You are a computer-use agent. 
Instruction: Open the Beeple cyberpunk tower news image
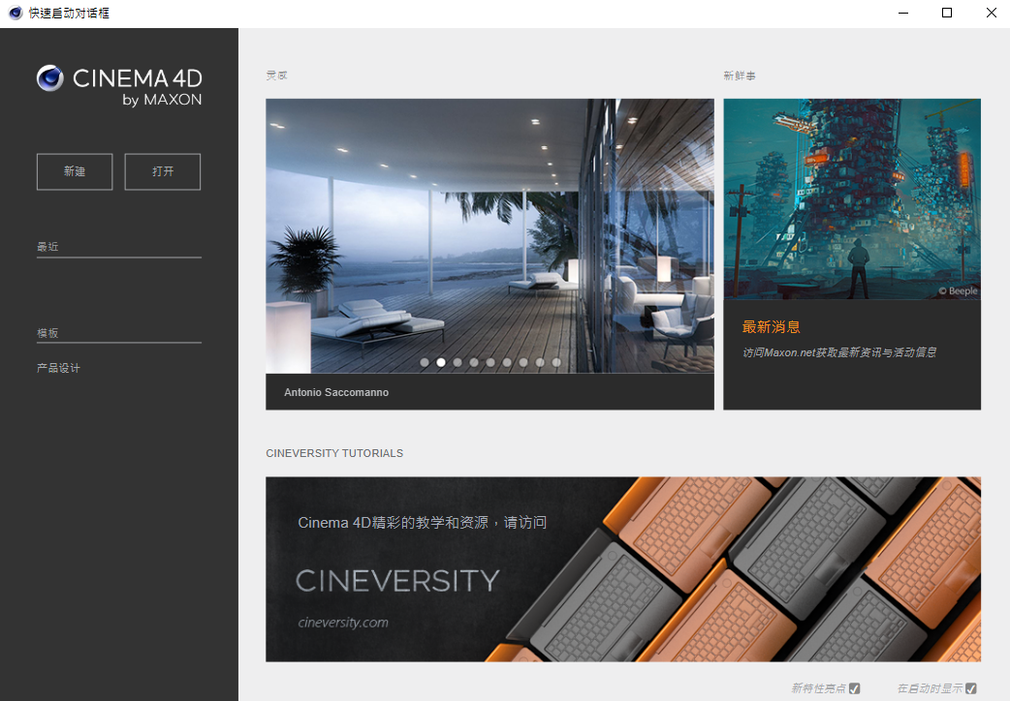pyautogui.click(x=852, y=198)
